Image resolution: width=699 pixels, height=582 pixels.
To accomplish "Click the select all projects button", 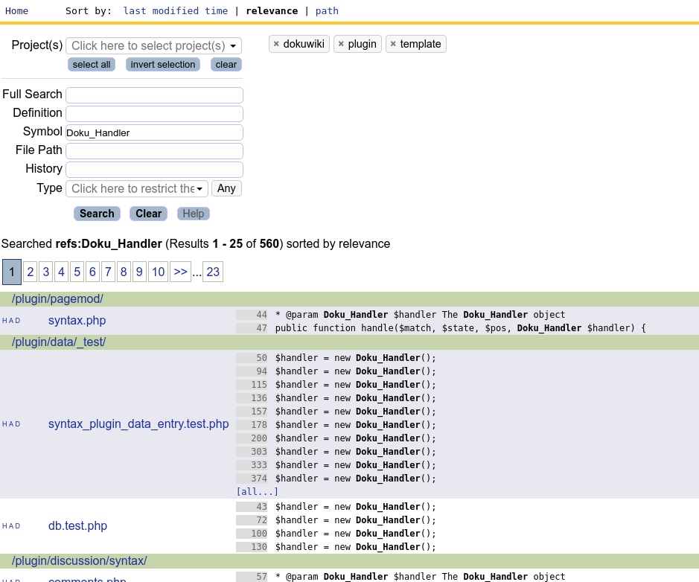I will tap(92, 65).
